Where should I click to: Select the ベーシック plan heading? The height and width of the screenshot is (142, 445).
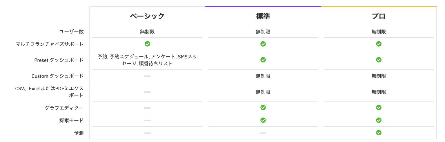(x=147, y=16)
